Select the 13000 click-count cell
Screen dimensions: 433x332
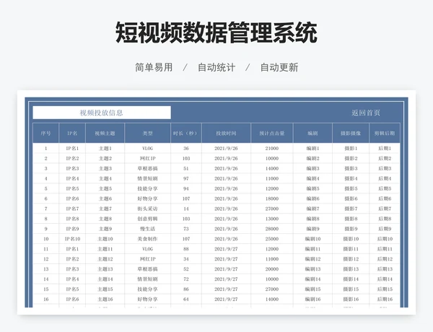pyautogui.click(x=272, y=219)
